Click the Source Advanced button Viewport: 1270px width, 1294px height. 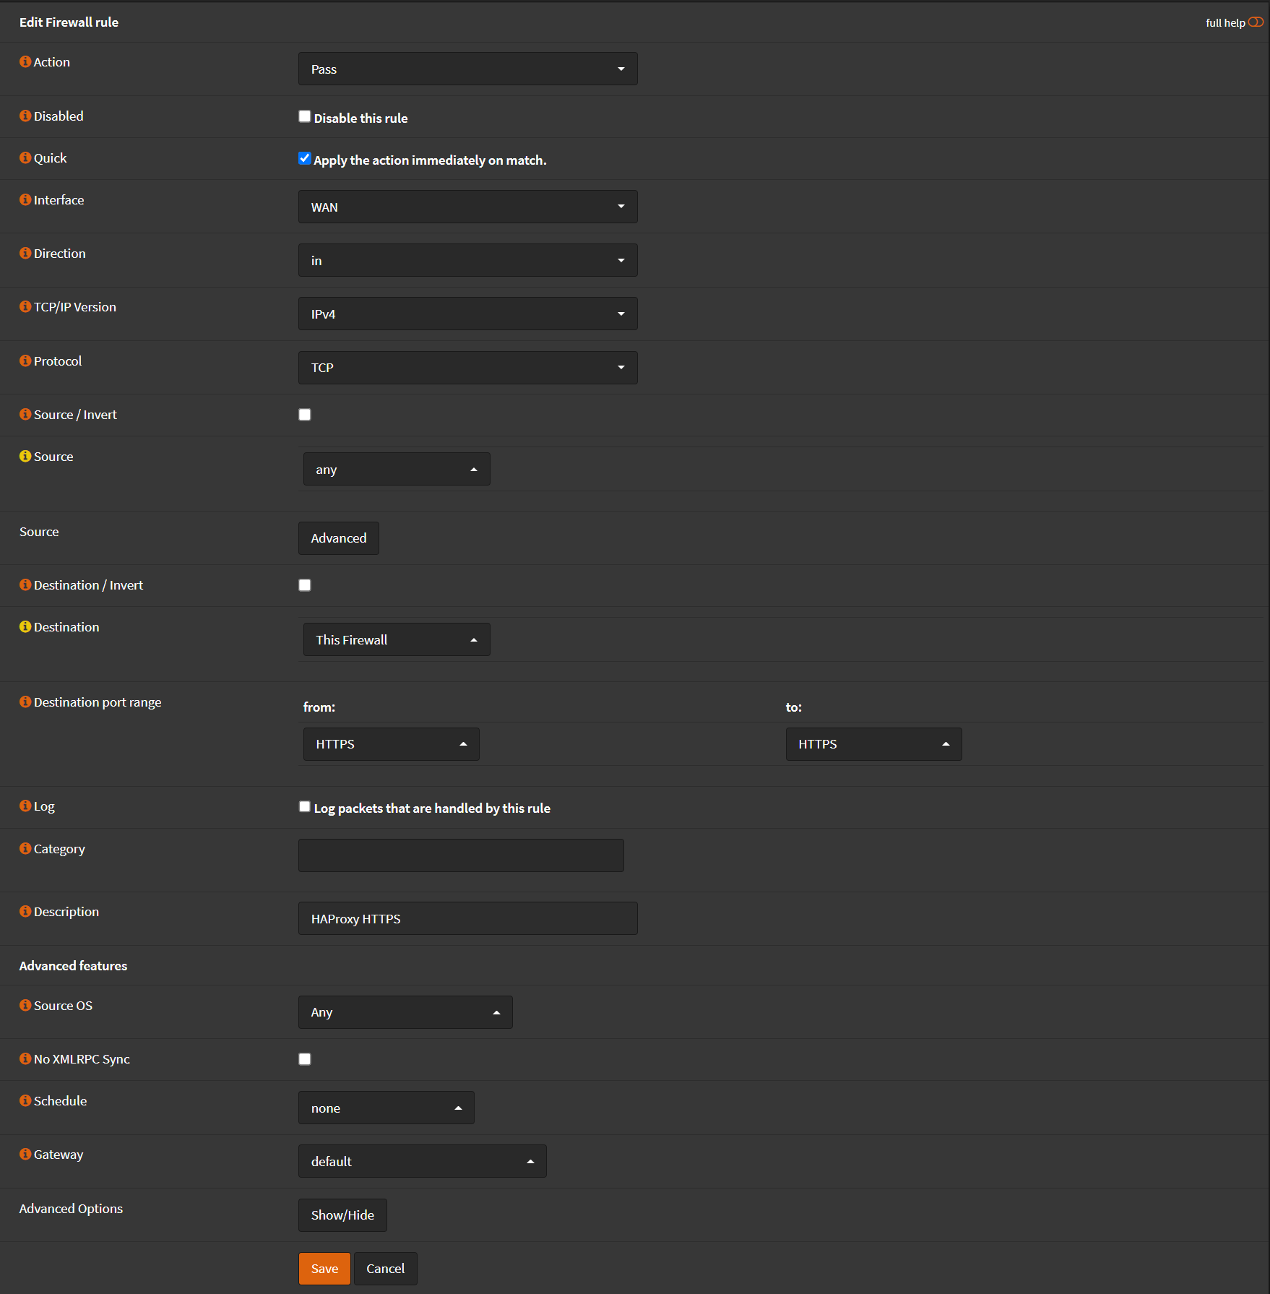pyautogui.click(x=339, y=538)
